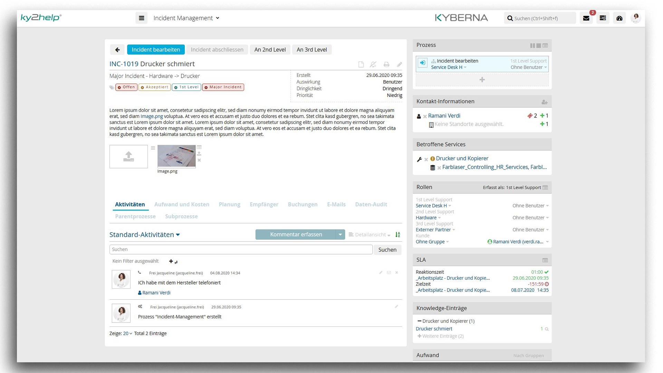
Task: Expand Weitere Einträge knowledge entries
Action: click(x=440, y=336)
